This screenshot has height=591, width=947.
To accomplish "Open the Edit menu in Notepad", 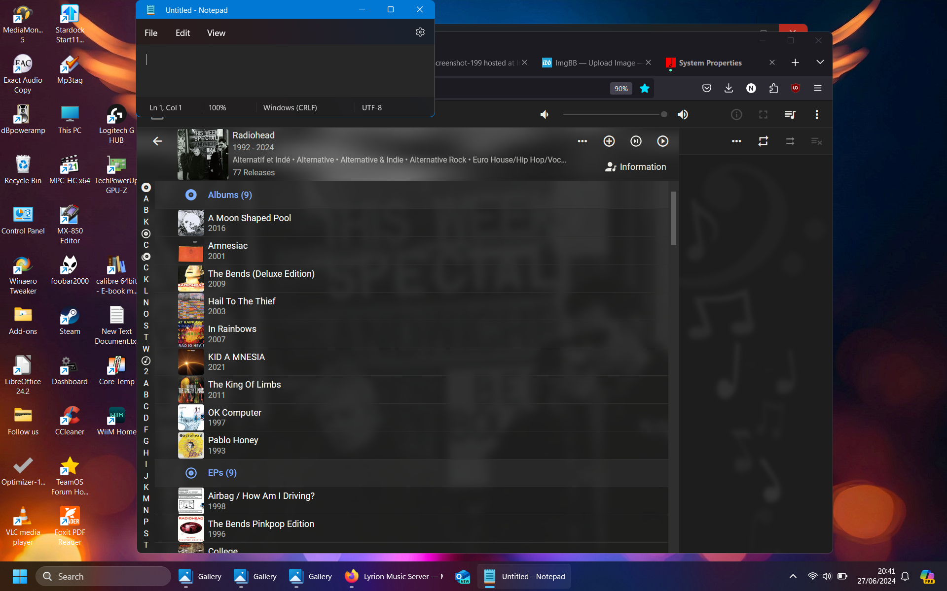I will [x=182, y=33].
